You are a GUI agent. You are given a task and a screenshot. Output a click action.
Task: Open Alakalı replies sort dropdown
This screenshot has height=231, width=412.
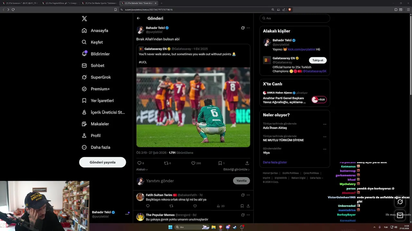(x=142, y=169)
